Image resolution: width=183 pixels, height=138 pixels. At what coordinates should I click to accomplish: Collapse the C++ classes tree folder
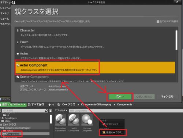point(1,125)
